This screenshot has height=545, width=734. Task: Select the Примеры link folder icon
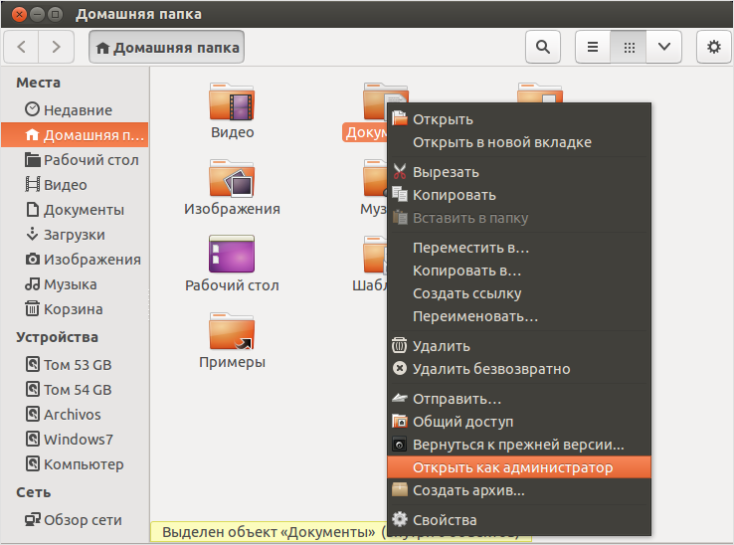232,331
